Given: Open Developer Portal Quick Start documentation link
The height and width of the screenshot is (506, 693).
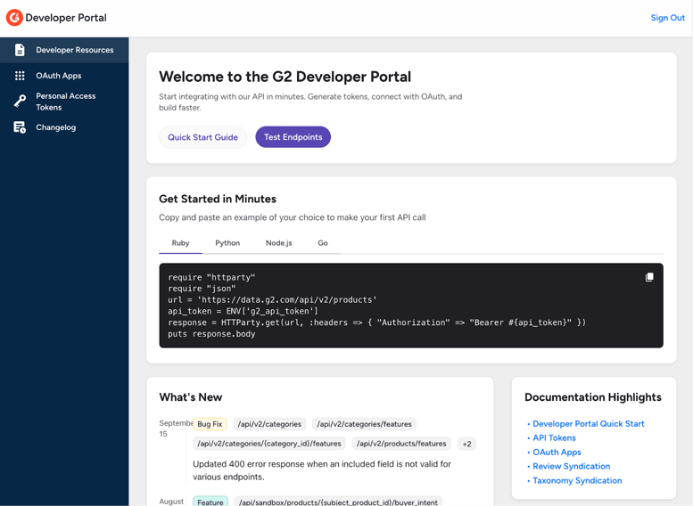Looking at the screenshot, I should [x=588, y=424].
